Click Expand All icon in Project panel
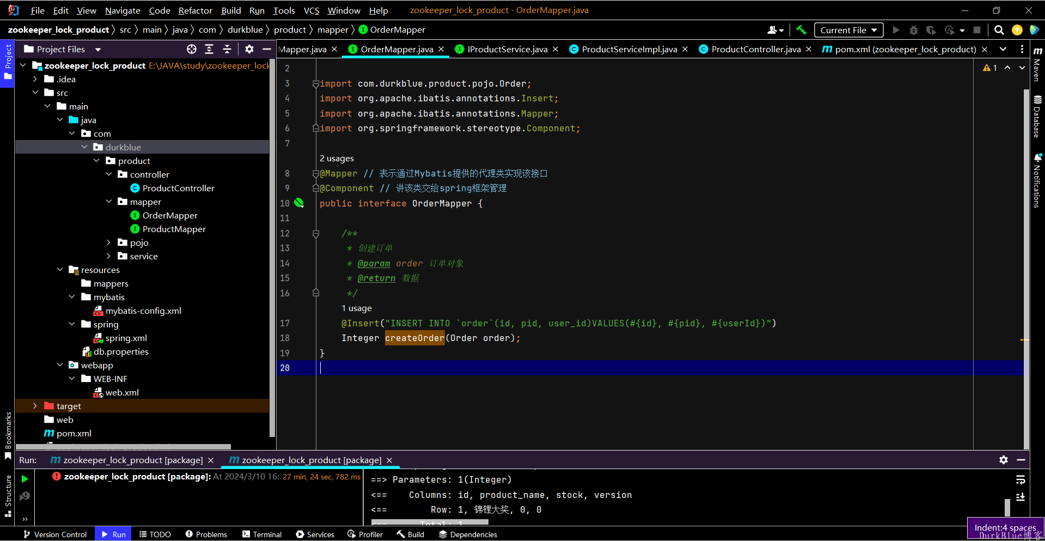1045x541 pixels. click(209, 49)
